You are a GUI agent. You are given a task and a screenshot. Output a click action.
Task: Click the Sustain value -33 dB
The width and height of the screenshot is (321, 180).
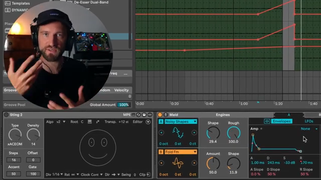289,162
